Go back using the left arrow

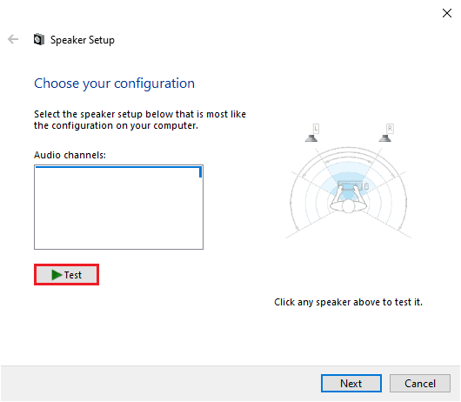tap(13, 39)
